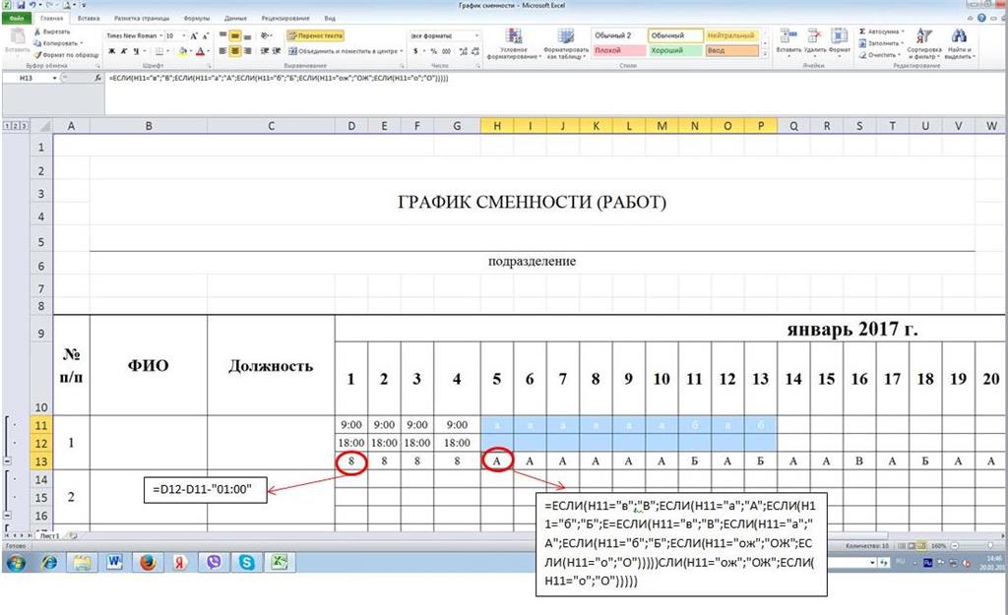Screen dimensions: 1008x615
Task: Switch to Данные tab
Action: [236, 19]
